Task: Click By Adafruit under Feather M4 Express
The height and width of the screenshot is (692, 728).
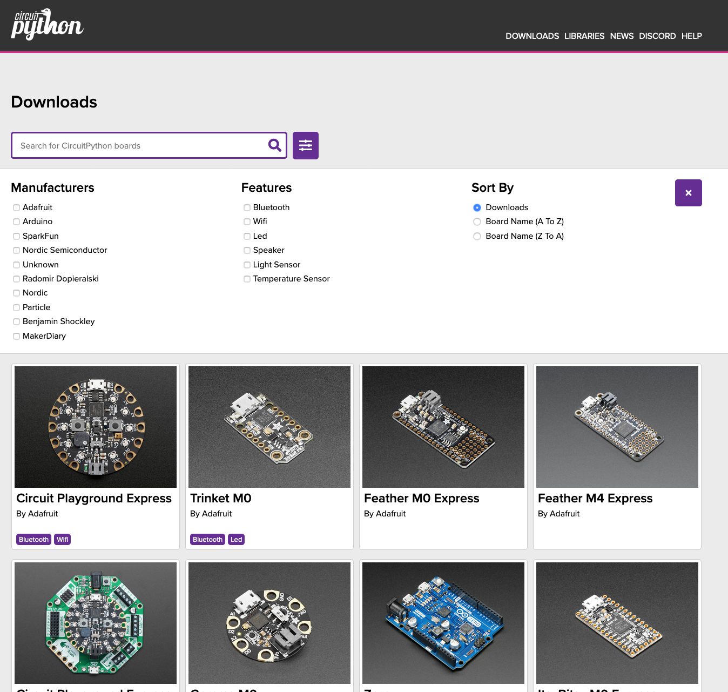Action: pos(558,514)
